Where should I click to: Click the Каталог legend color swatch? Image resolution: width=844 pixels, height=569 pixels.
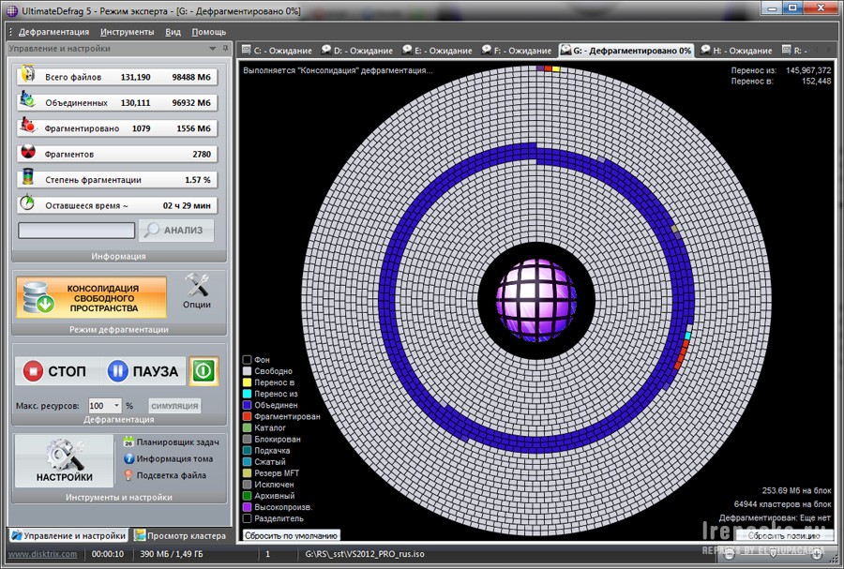pos(247,427)
